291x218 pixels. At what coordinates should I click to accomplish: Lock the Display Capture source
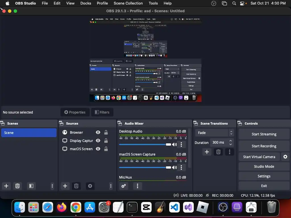106,141
